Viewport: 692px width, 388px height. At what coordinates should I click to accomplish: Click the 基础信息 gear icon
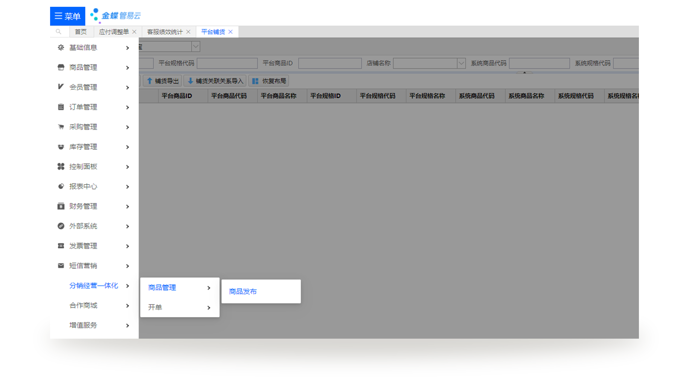[x=61, y=47]
